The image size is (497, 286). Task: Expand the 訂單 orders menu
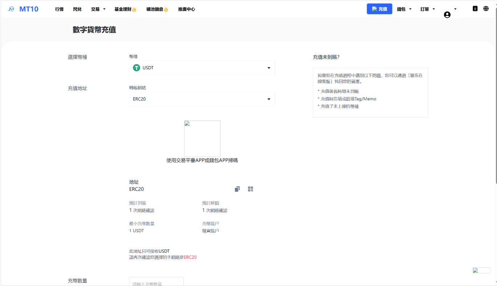click(x=428, y=9)
